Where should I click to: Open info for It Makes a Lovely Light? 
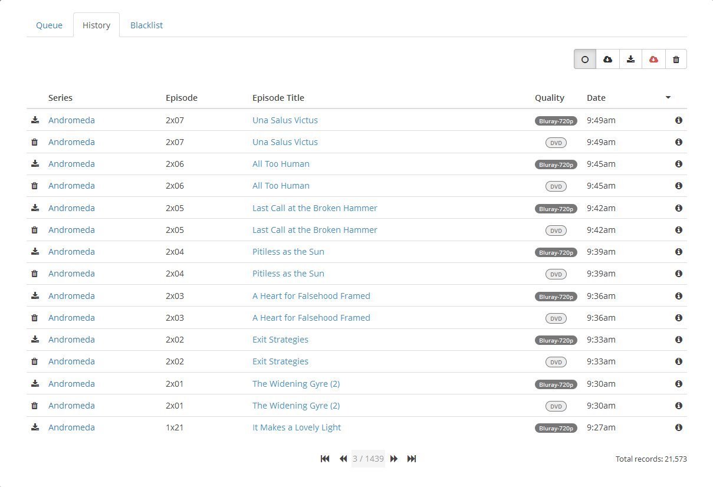tap(678, 427)
